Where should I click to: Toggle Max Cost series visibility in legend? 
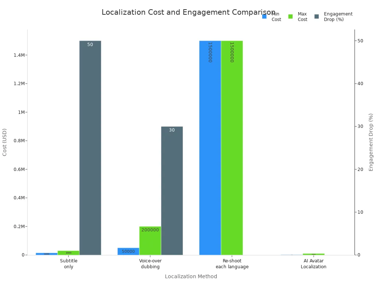tap(302, 17)
